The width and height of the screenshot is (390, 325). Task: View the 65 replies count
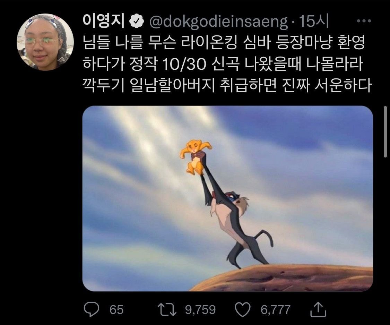coord(116,310)
